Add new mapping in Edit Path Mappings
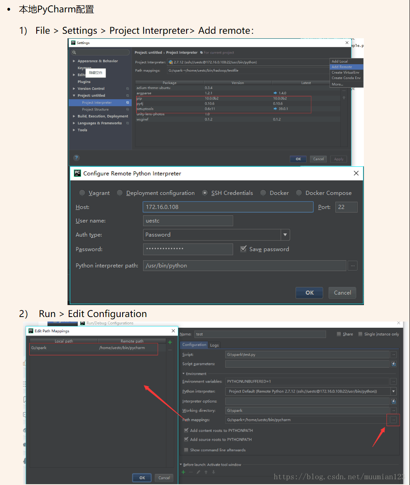 [170, 342]
